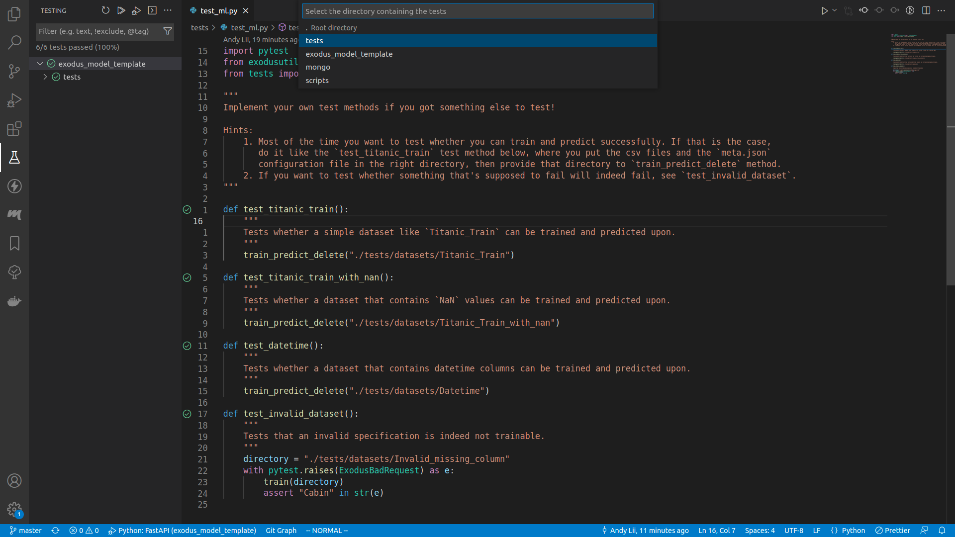The image size is (955, 537).
Task: Choose exodus_model_template directory option
Action: coord(477,54)
